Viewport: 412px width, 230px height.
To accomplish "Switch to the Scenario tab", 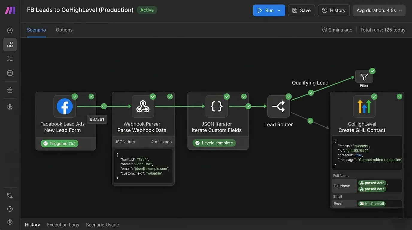I will coord(37,30).
